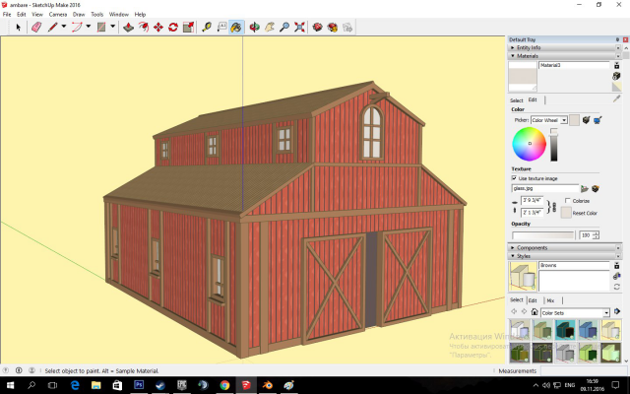
Task: Enable the Colorize checkbox
Action: tap(568, 200)
